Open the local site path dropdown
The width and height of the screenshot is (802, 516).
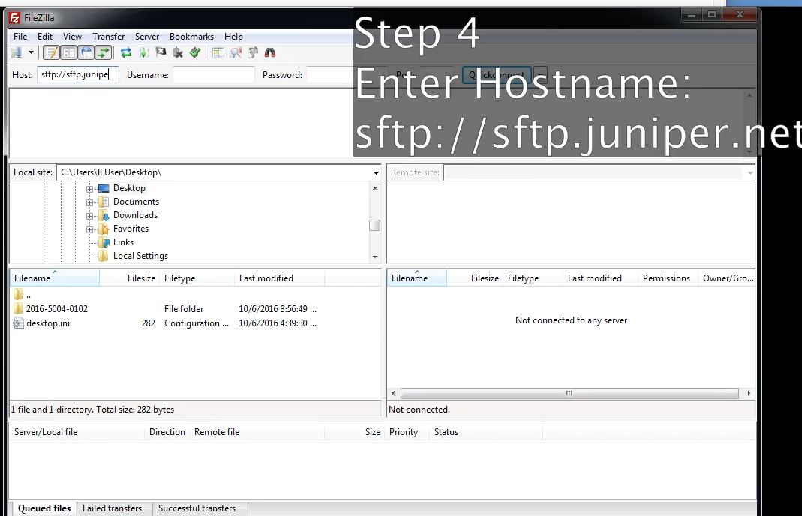tap(375, 172)
